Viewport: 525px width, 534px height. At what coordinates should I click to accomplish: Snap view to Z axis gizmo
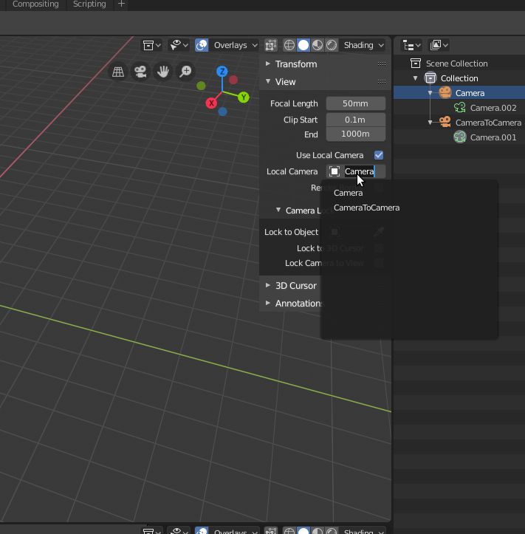point(222,72)
